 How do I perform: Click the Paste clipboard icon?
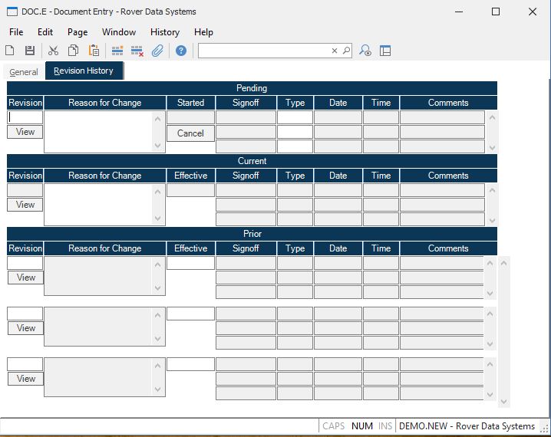point(94,51)
